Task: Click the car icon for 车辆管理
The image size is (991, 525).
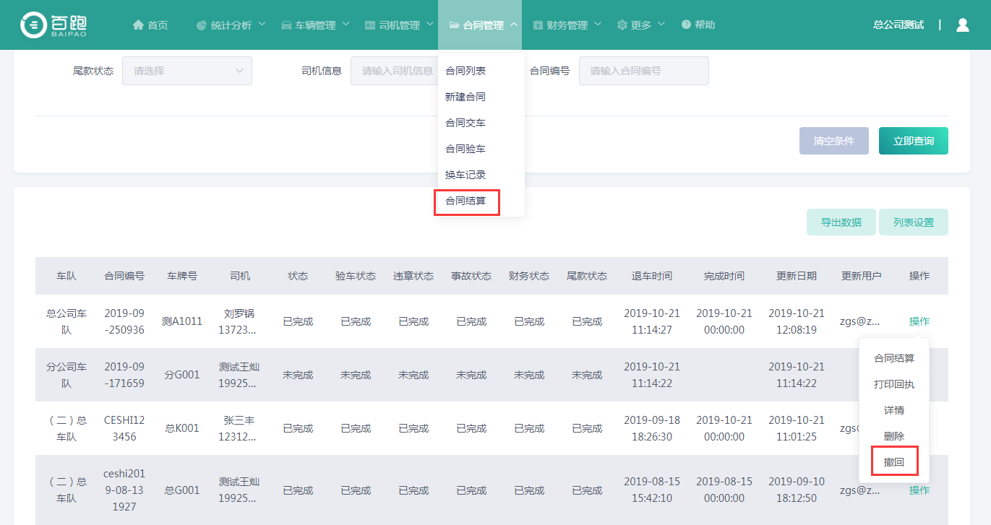Action: coord(286,25)
